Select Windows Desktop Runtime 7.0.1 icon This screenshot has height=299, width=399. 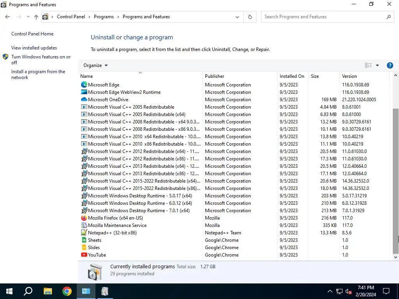pyautogui.click(x=84, y=211)
